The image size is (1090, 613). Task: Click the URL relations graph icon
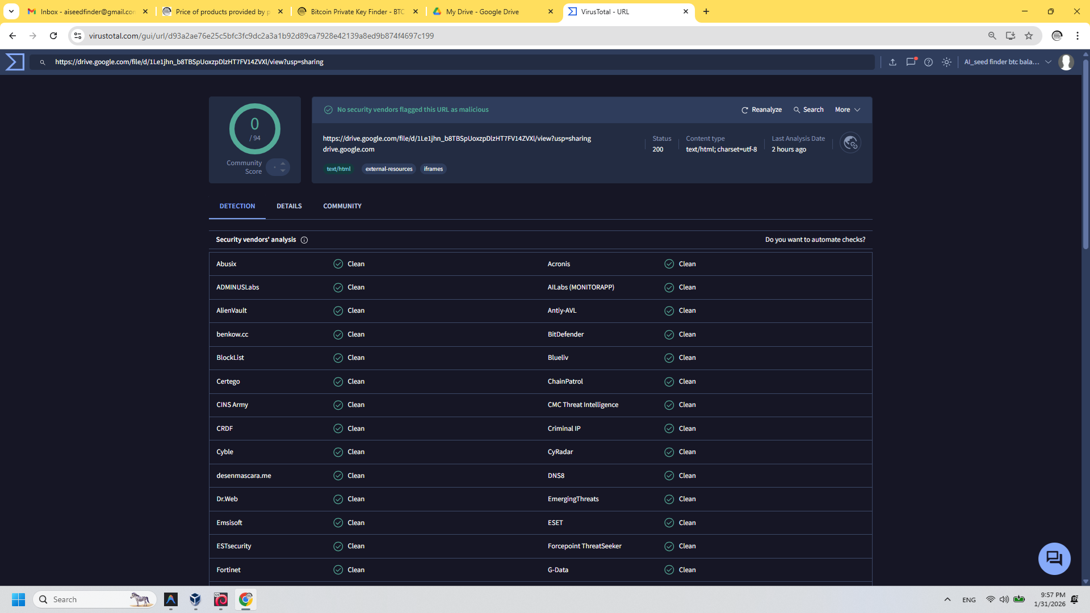pyautogui.click(x=850, y=143)
